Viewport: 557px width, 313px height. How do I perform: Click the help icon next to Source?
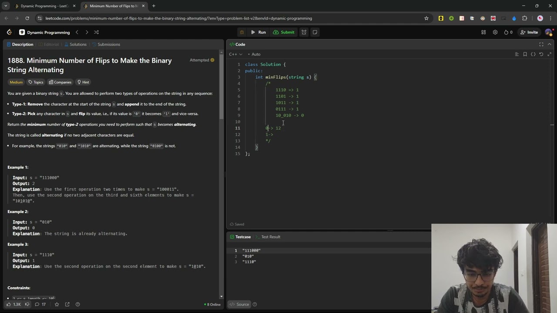(x=255, y=304)
